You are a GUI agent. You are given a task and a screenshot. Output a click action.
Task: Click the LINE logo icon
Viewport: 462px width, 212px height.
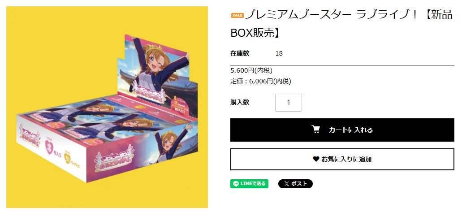coord(236,184)
